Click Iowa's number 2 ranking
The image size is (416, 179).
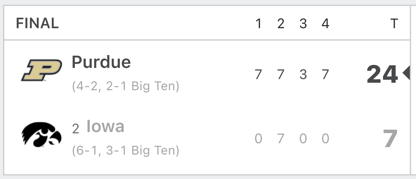[x=76, y=129]
